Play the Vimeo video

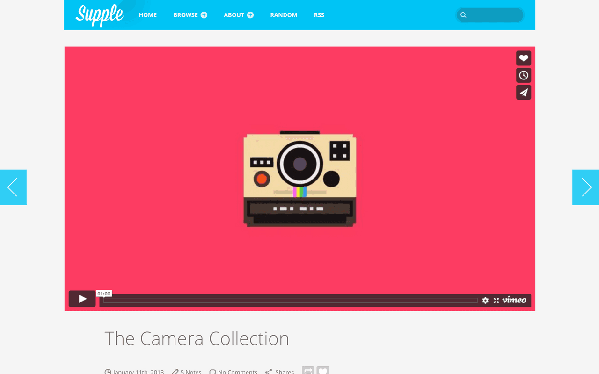point(82,299)
